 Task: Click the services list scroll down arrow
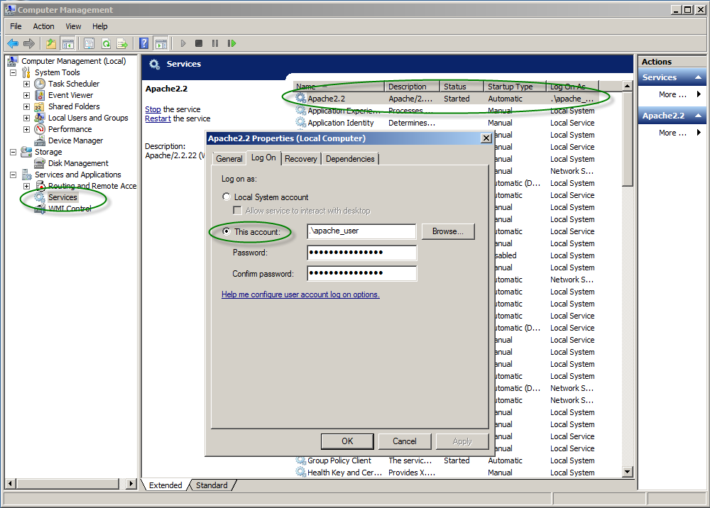[627, 472]
